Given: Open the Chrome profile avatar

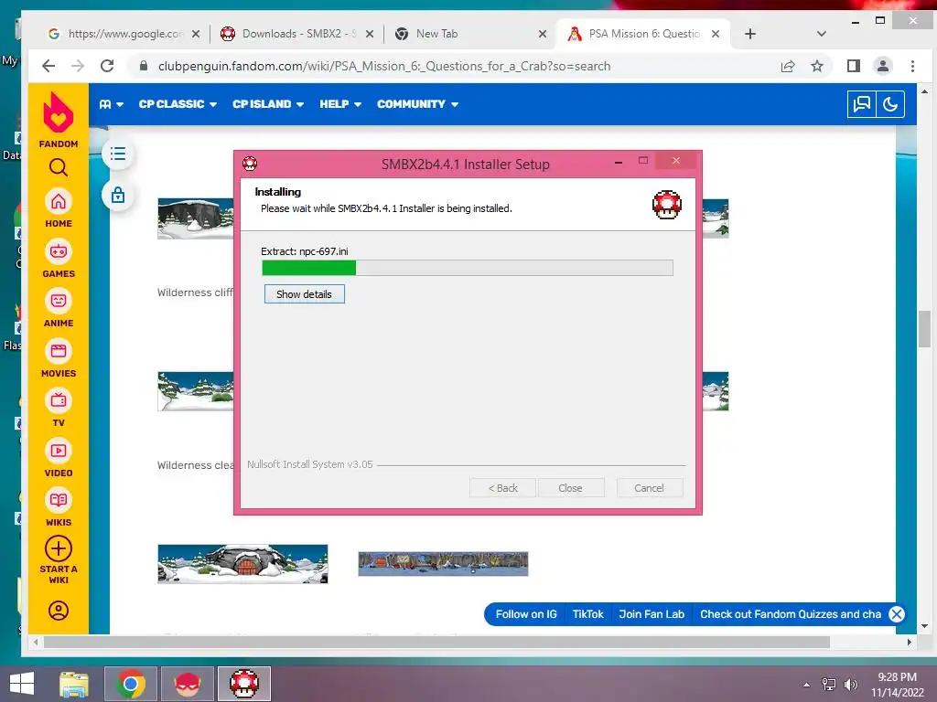Looking at the screenshot, I should click(x=883, y=66).
